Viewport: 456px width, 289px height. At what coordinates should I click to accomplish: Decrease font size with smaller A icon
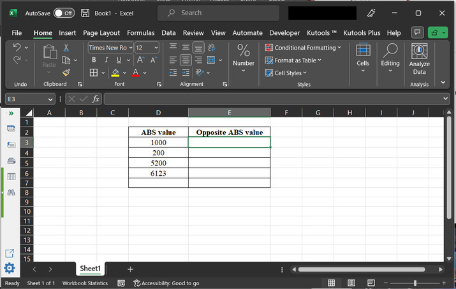(154, 60)
